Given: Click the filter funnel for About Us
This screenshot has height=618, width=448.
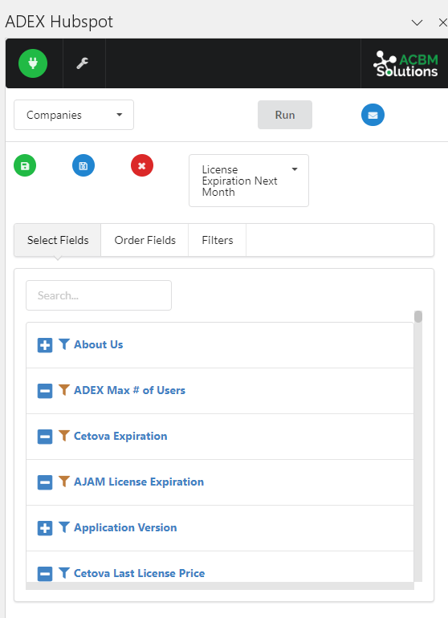Looking at the screenshot, I should (64, 344).
